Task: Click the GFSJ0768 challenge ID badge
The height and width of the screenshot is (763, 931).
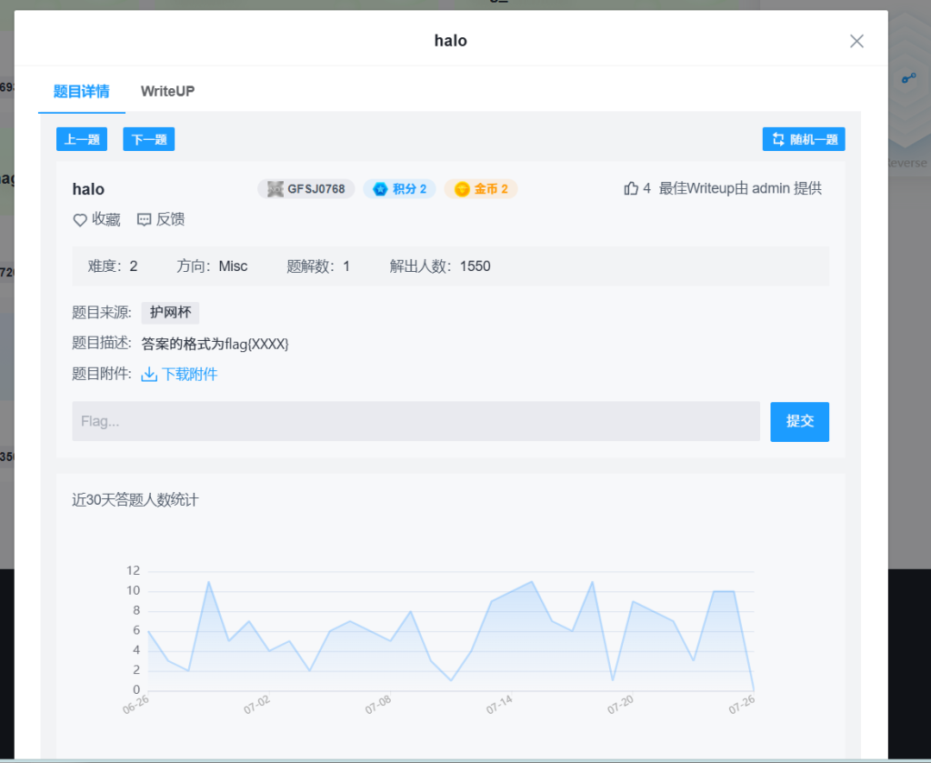Action: click(x=305, y=189)
